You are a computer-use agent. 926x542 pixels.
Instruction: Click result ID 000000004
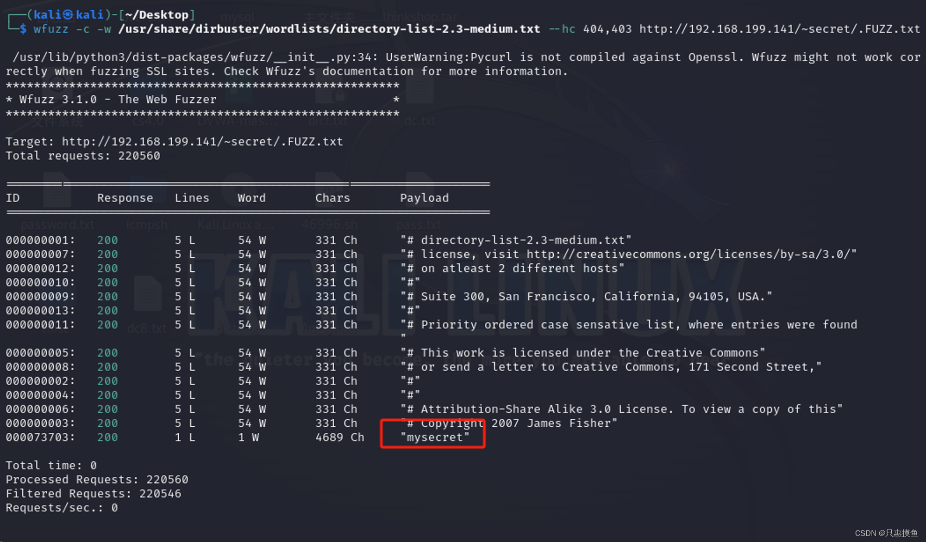click(x=40, y=395)
